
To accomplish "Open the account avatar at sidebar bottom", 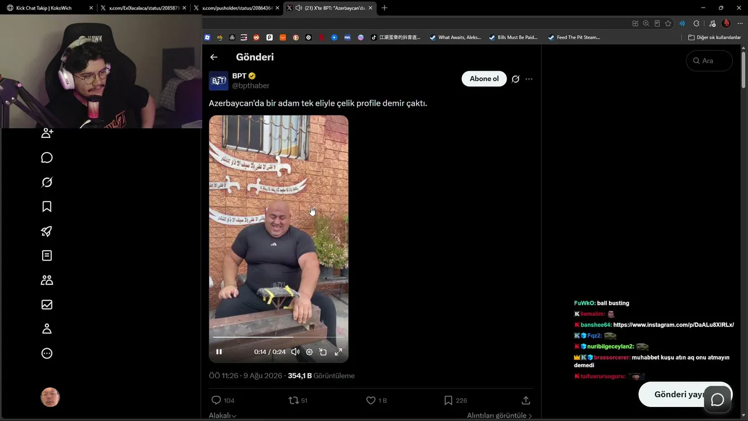I will (x=50, y=398).
